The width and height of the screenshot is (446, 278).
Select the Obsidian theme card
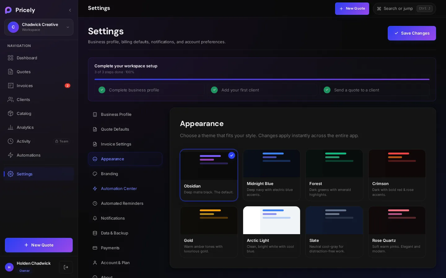click(x=209, y=175)
